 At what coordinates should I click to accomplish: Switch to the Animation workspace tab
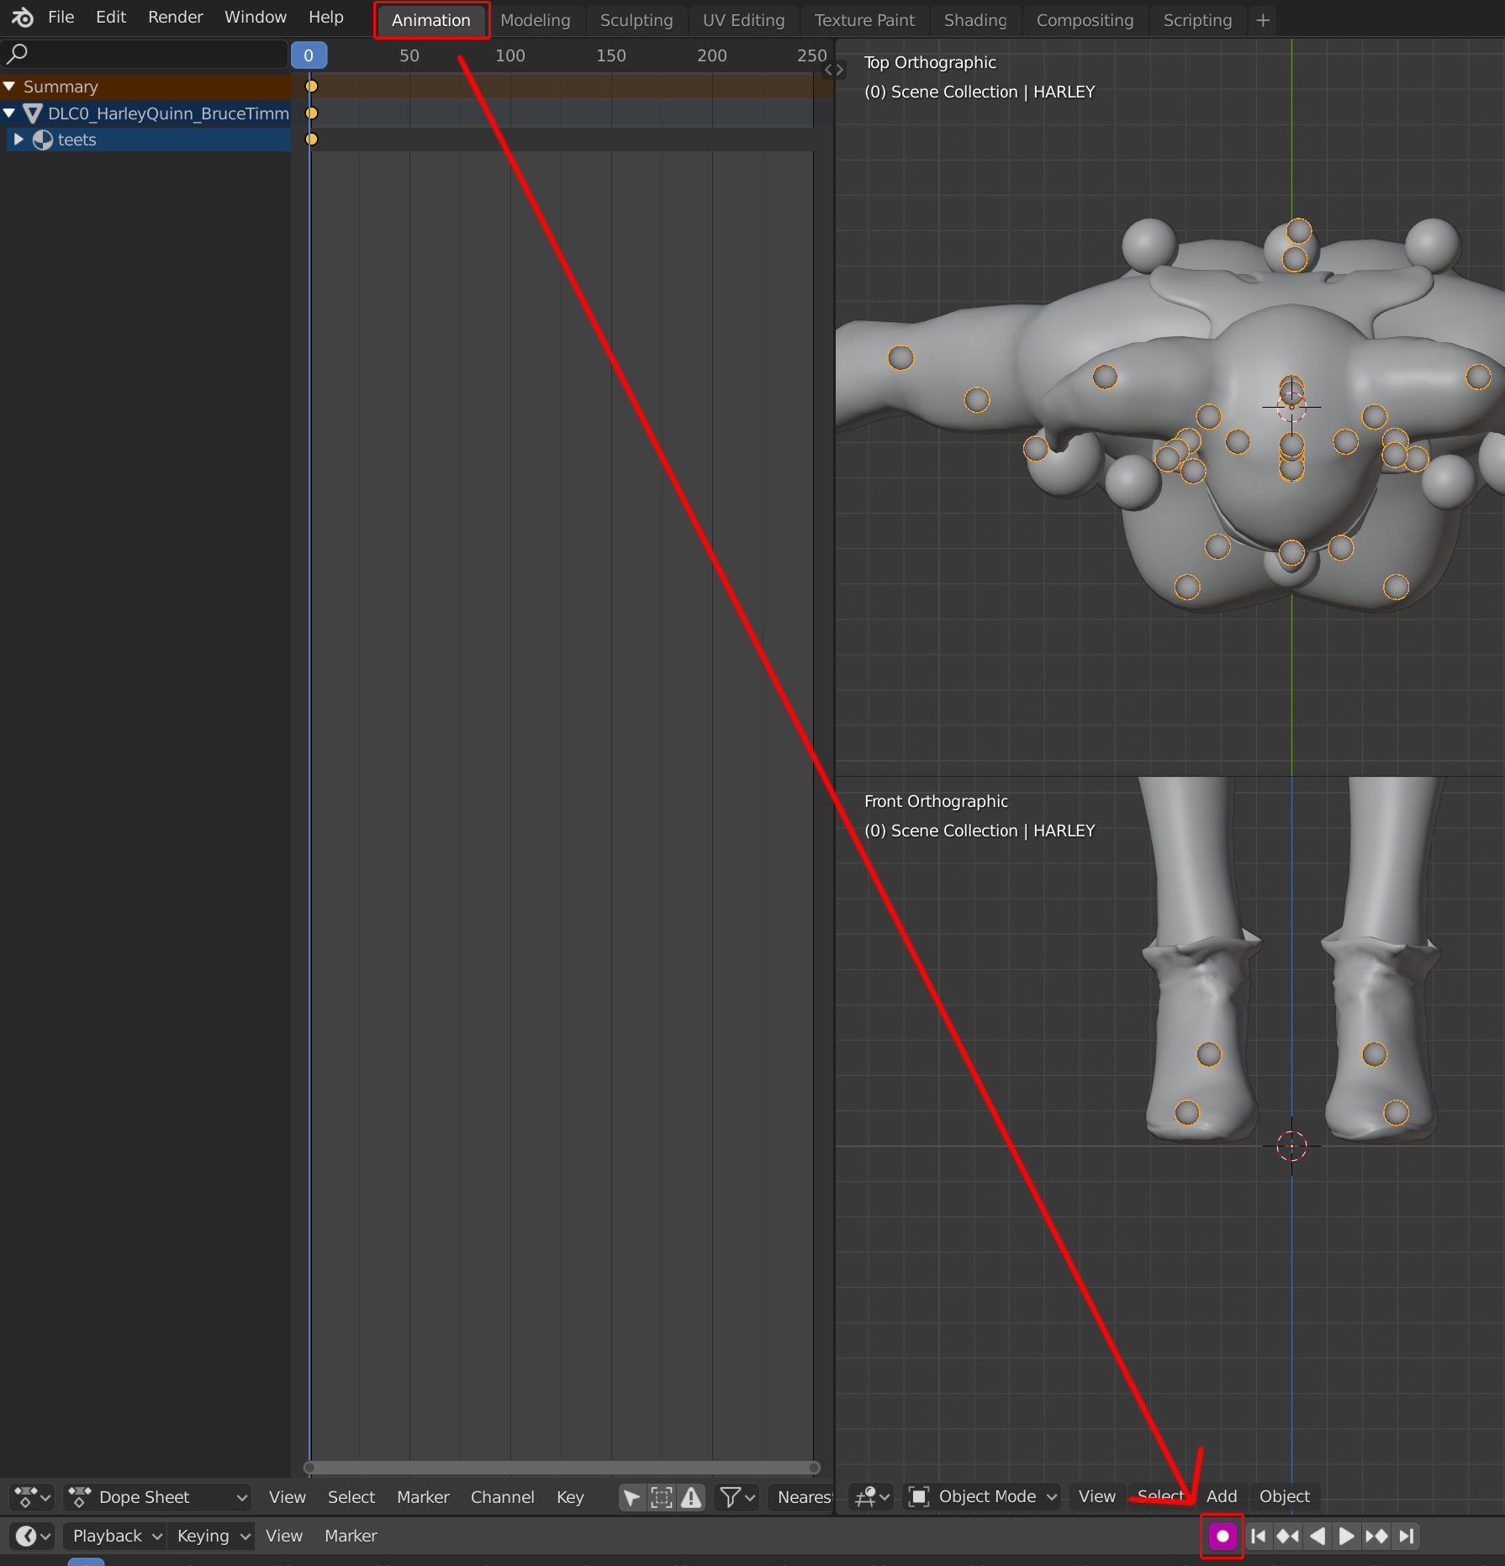click(431, 20)
